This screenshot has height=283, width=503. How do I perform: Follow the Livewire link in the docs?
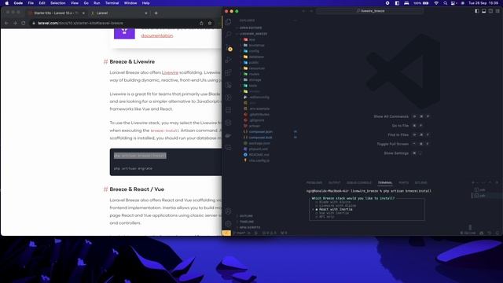pos(170,72)
